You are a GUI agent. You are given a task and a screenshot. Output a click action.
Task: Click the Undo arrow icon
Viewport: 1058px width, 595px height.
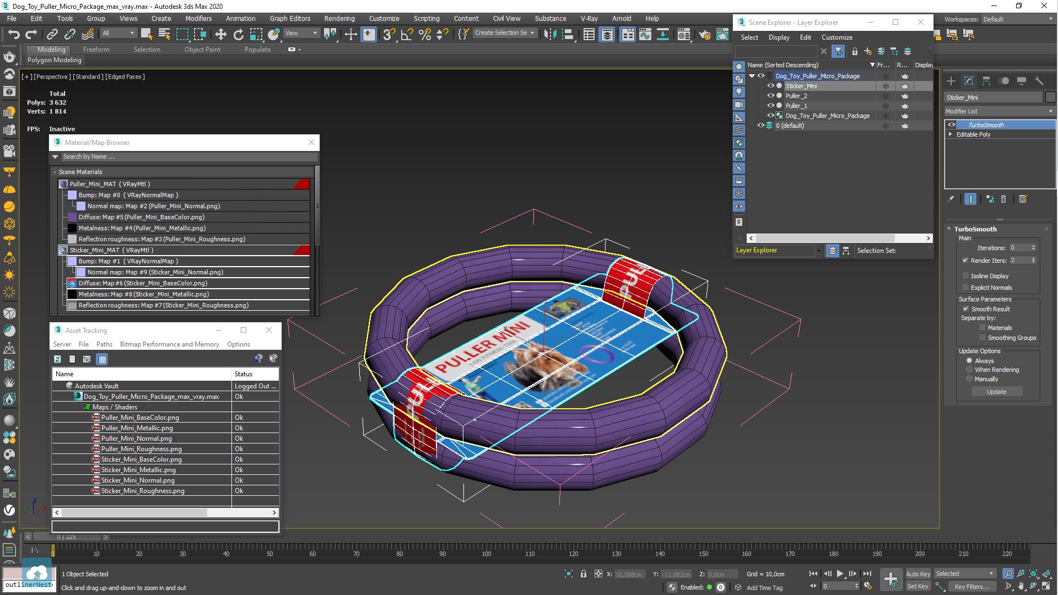pos(14,34)
